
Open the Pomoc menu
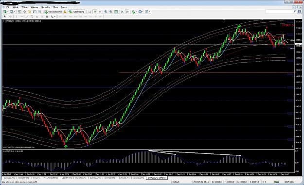click(64, 7)
